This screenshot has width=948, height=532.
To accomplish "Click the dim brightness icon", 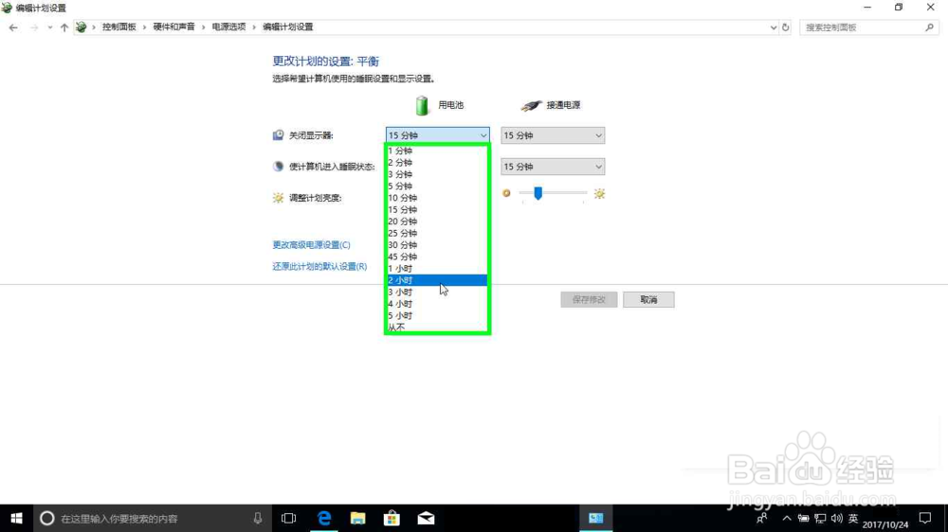I will click(x=506, y=193).
